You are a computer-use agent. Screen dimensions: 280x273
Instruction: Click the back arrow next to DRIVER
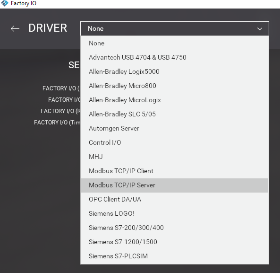(x=15, y=28)
